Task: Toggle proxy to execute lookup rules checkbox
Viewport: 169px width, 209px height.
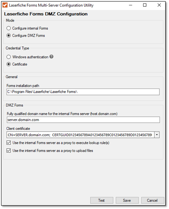Action: pyautogui.click(x=9, y=143)
